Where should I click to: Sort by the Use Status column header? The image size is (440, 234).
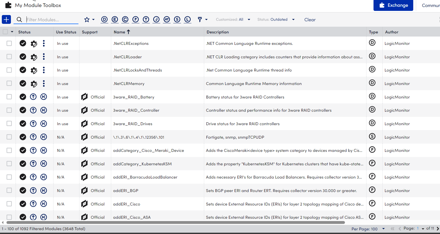pos(66,32)
